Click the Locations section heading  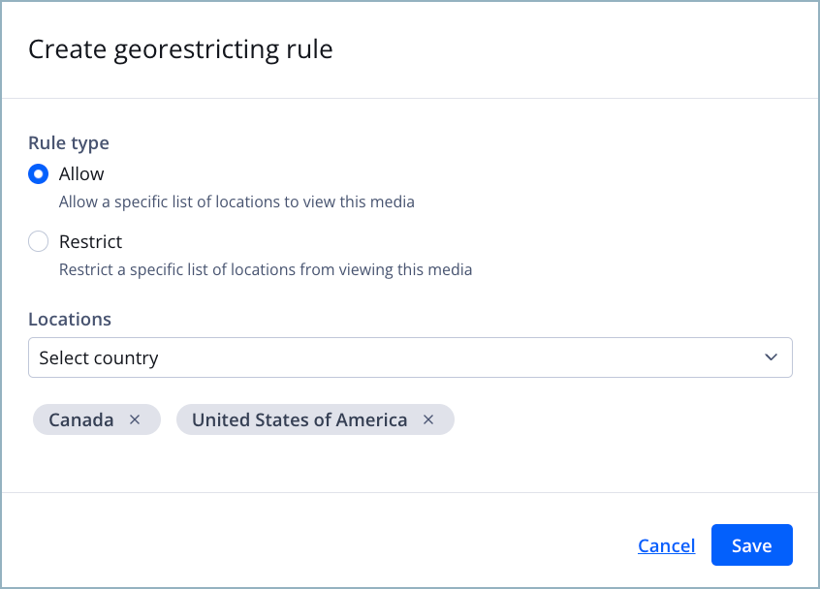70,319
